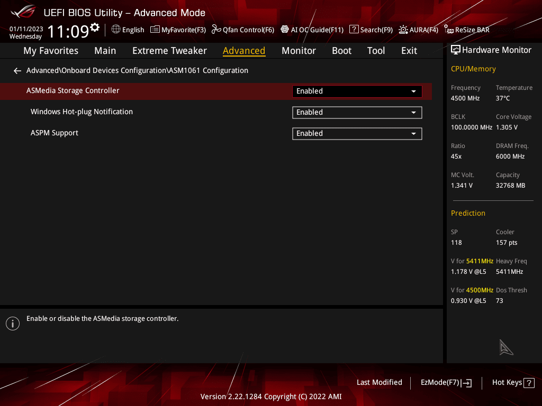Click the 1.341 V MC voltage value
The image size is (542, 406).
tap(462, 186)
